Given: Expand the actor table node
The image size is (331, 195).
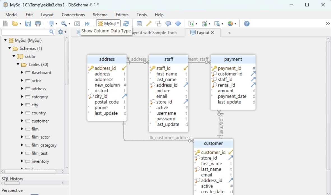Looking at the screenshot, I should [22, 81].
